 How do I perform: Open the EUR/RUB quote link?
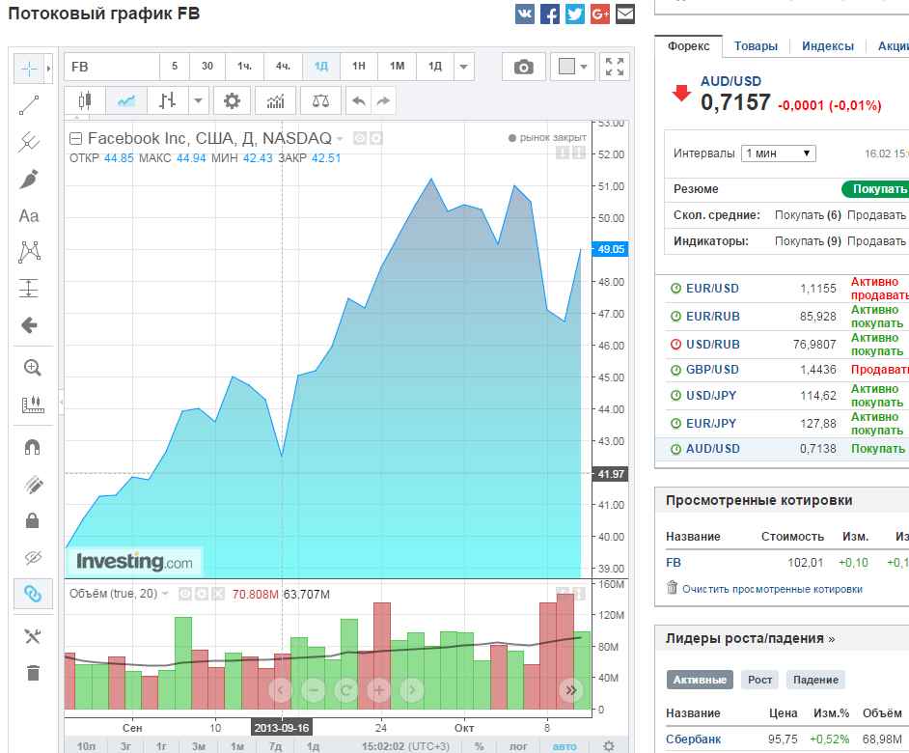point(712,317)
